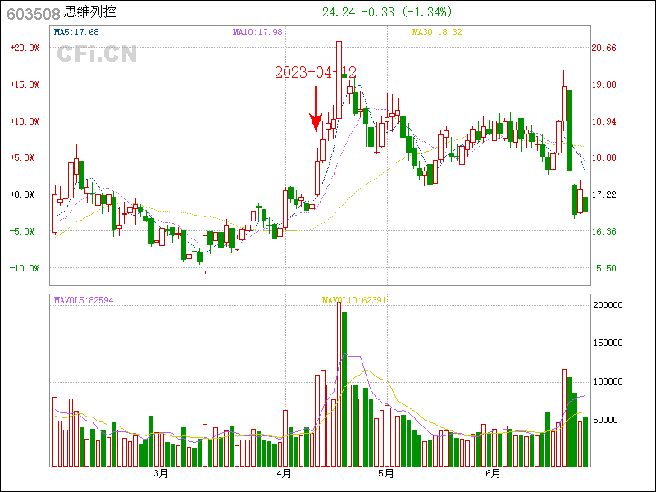656x492 pixels.
Task: Click the 200000 volume axis label
Action: pyautogui.click(x=609, y=305)
